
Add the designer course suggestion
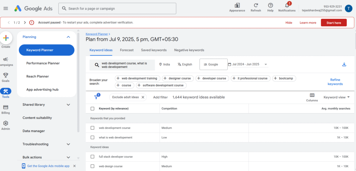[x=178, y=78]
